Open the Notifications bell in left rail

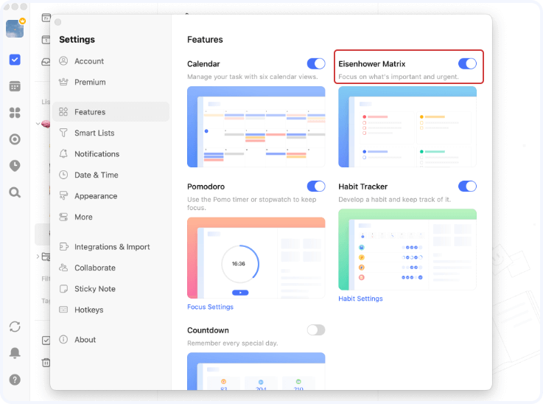[x=15, y=353]
